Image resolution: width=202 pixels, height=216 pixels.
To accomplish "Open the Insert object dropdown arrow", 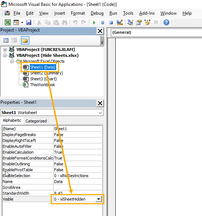I will 22,22.
